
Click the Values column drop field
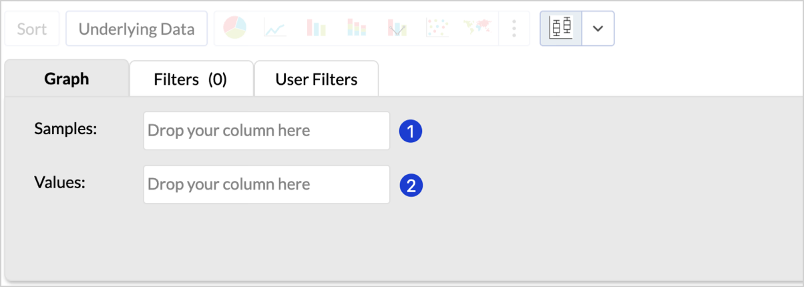(266, 184)
